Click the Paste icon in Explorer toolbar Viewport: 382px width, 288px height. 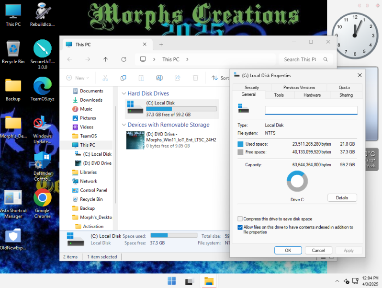tap(141, 78)
